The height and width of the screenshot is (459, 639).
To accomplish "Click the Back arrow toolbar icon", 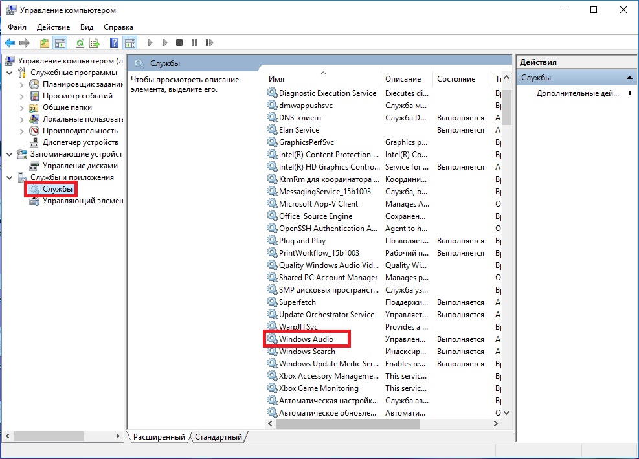I will tap(9, 43).
